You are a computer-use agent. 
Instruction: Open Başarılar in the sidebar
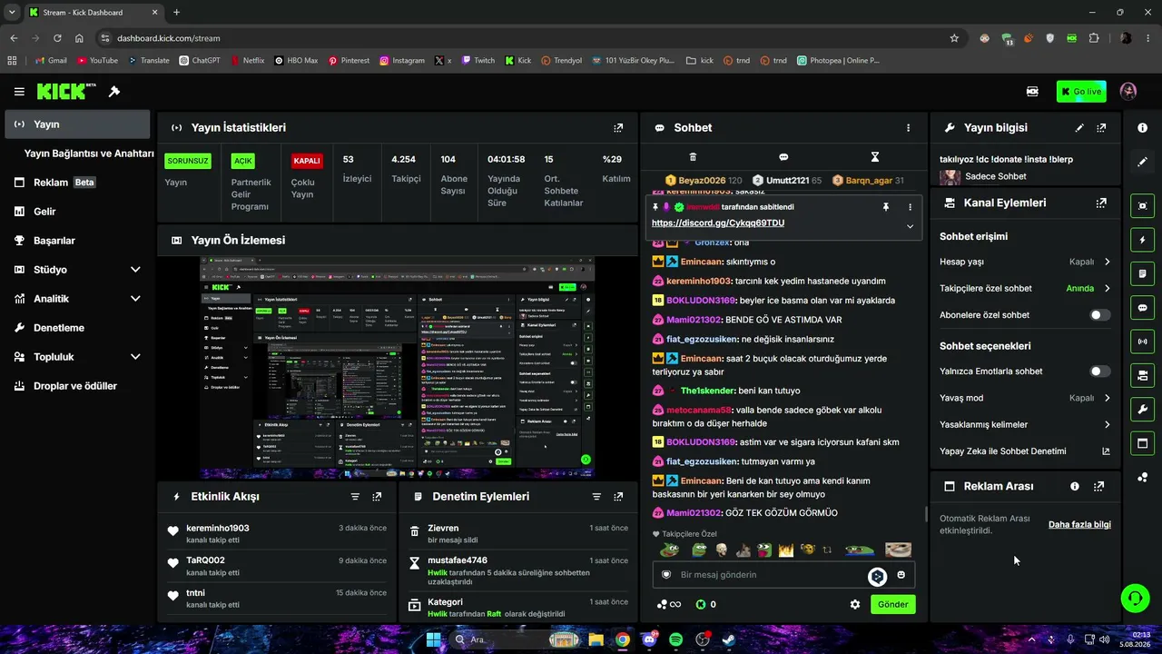point(77,241)
